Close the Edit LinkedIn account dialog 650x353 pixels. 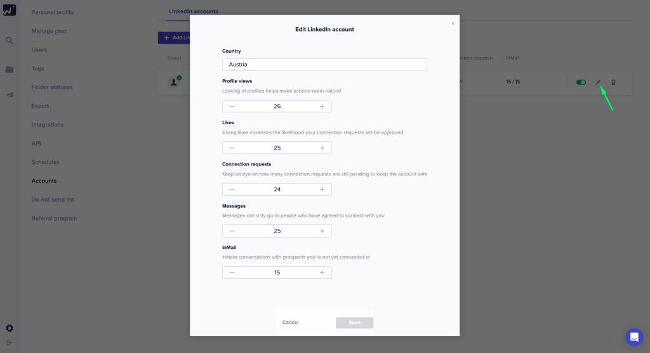click(x=453, y=23)
